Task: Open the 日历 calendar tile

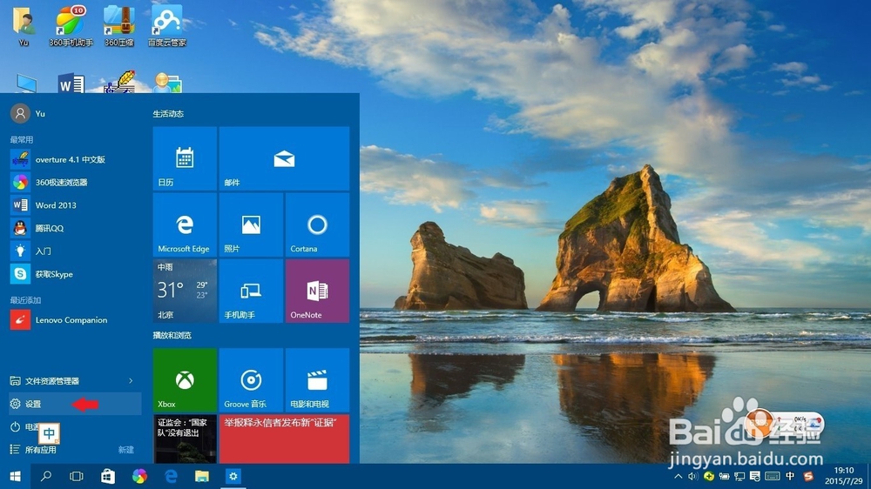Action: coord(185,158)
